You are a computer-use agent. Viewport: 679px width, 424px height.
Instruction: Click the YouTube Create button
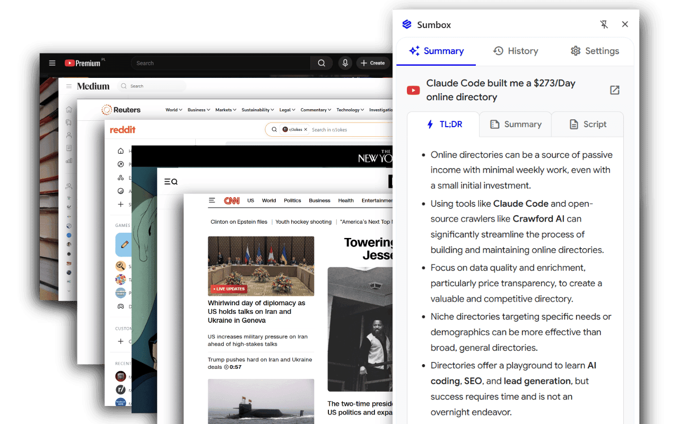[373, 63]
